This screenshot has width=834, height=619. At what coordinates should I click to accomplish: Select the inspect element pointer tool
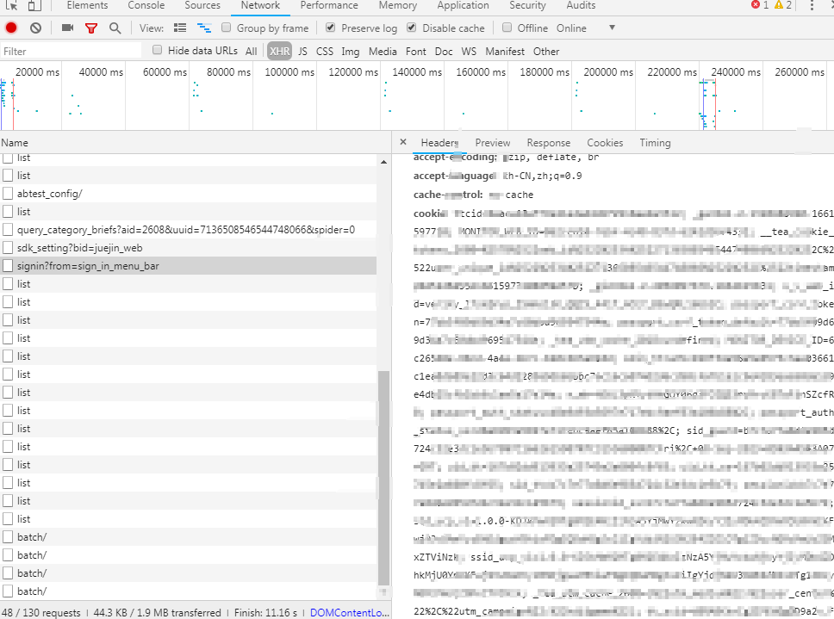point(12,5)
